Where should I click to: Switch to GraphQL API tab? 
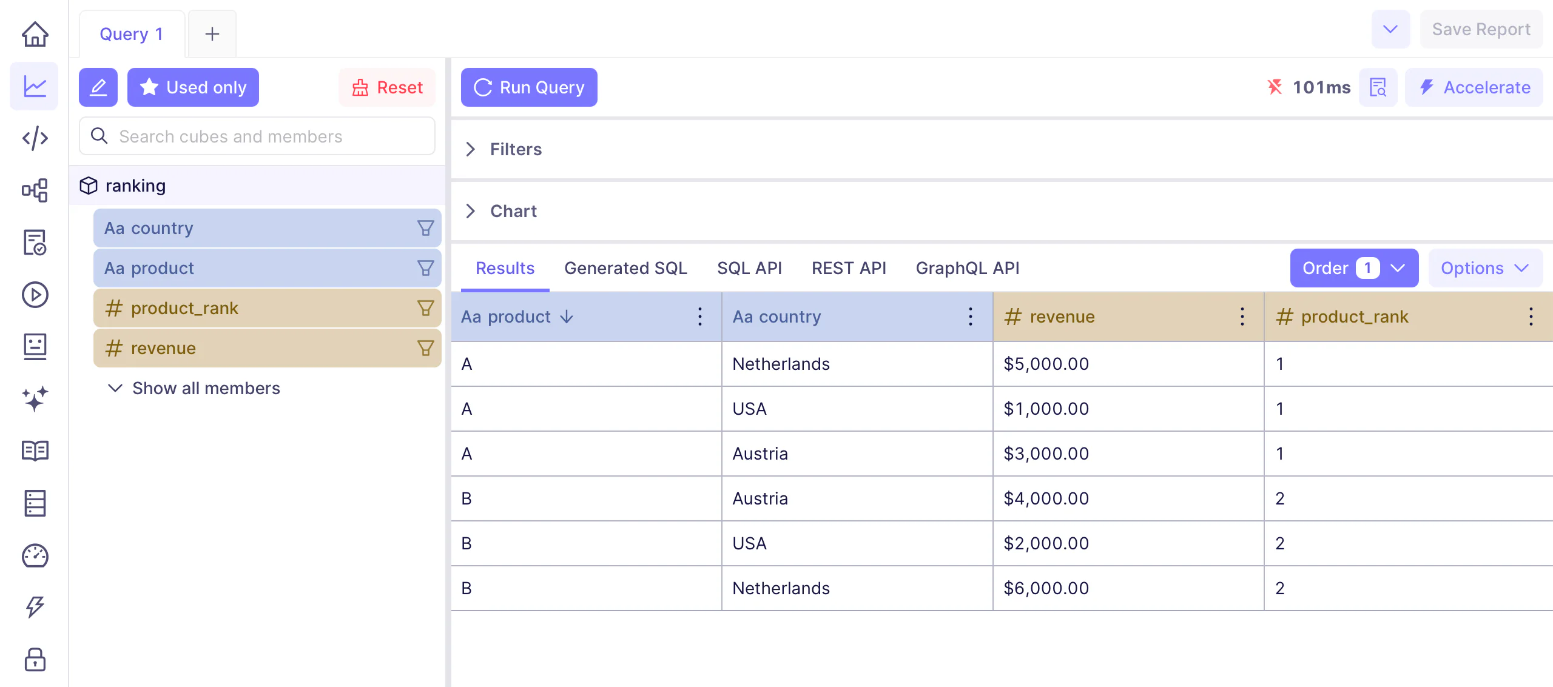click(967, 268)
